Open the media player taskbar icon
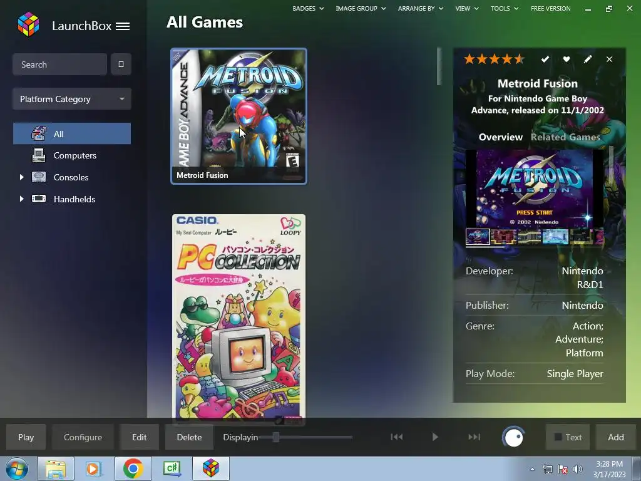Viewport: 641px width, 481px height. click(x=94, y=468)
